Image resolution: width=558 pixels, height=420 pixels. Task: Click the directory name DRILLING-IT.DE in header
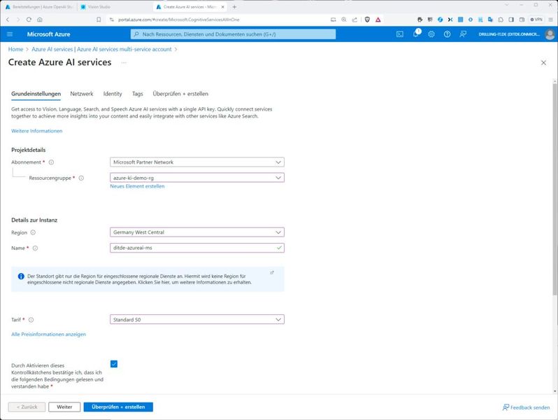pyautogui.click(x=509, y=34)
